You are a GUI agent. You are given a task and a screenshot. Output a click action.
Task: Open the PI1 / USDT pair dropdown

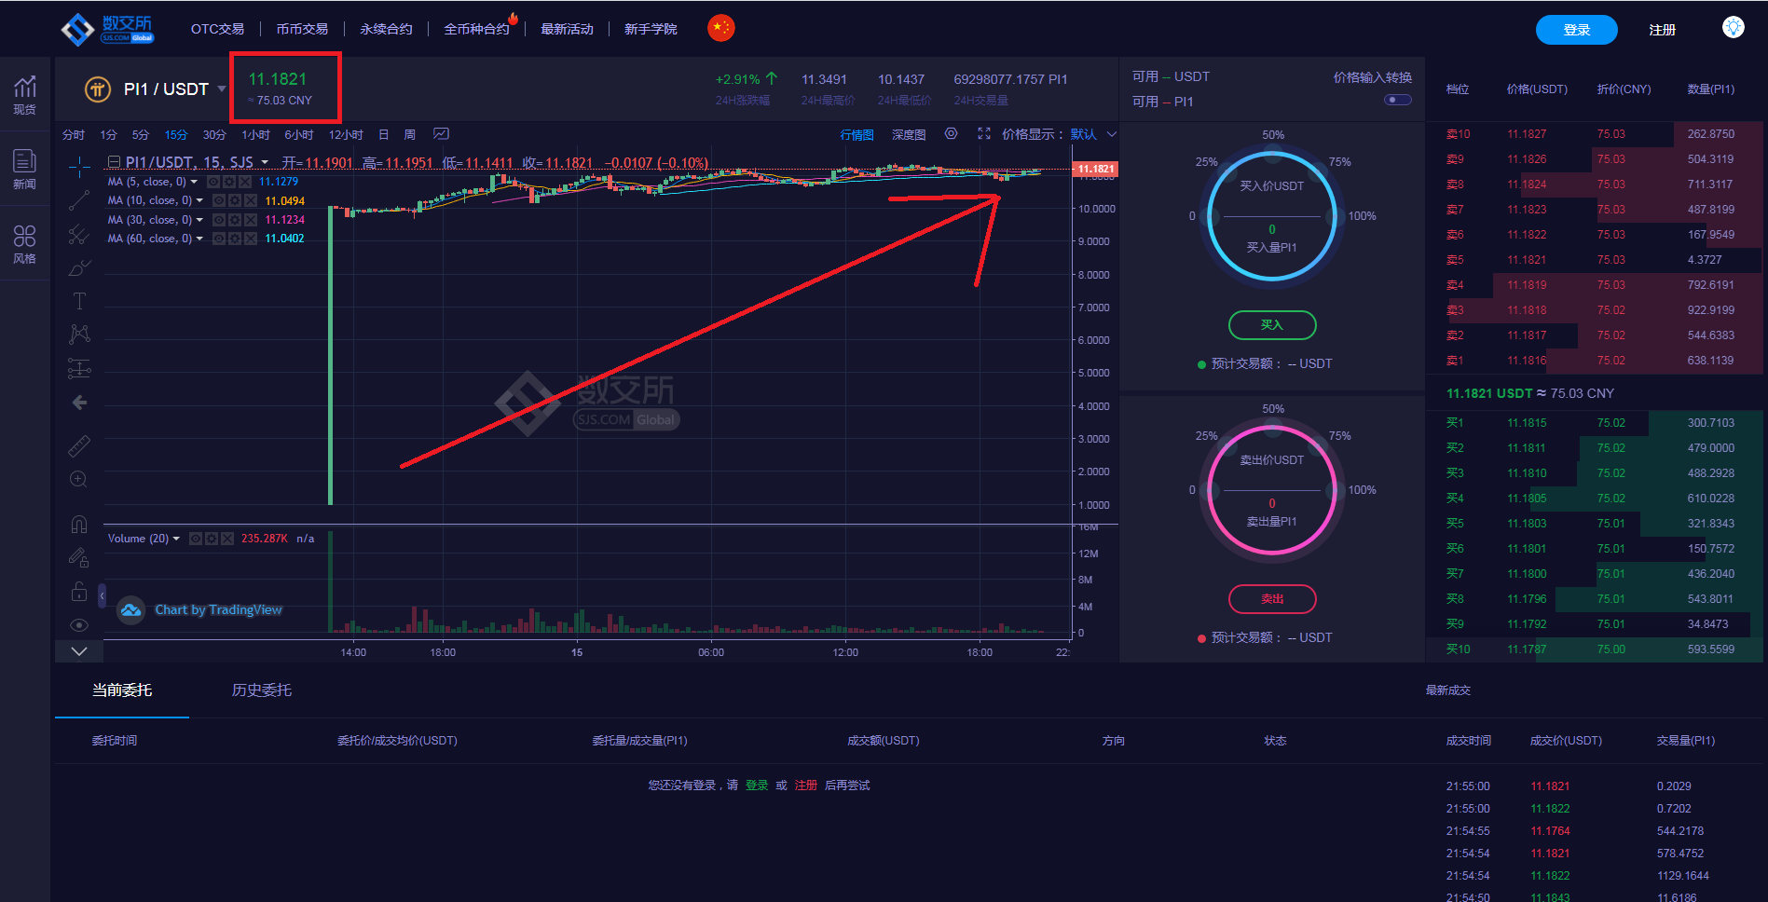coord(221,89)
